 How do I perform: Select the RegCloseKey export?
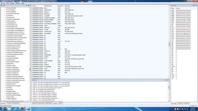[11, 97]
